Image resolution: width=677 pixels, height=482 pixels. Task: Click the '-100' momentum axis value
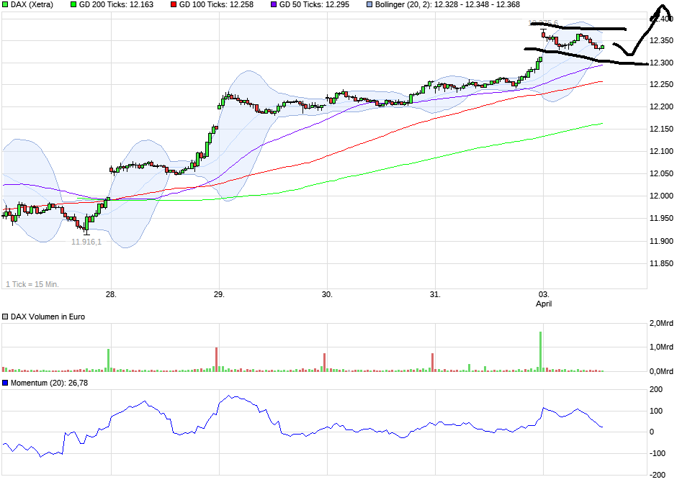656,453
